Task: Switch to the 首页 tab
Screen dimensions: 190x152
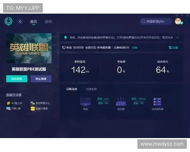Action: [34, 22]
